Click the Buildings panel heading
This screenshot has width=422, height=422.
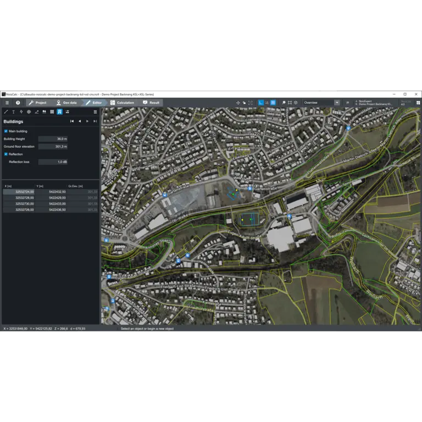tap(13, 121)
